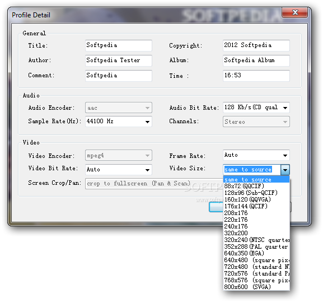Select 176x144 (QCIF) video size
The width and height of the screenshot is (323, 303).
256,206
